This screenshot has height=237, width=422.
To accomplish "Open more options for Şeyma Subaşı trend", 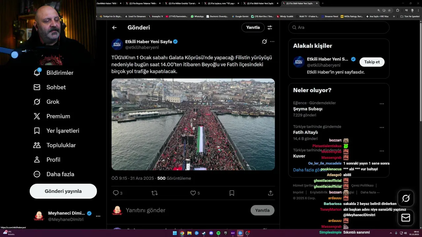I will point(382,104).
